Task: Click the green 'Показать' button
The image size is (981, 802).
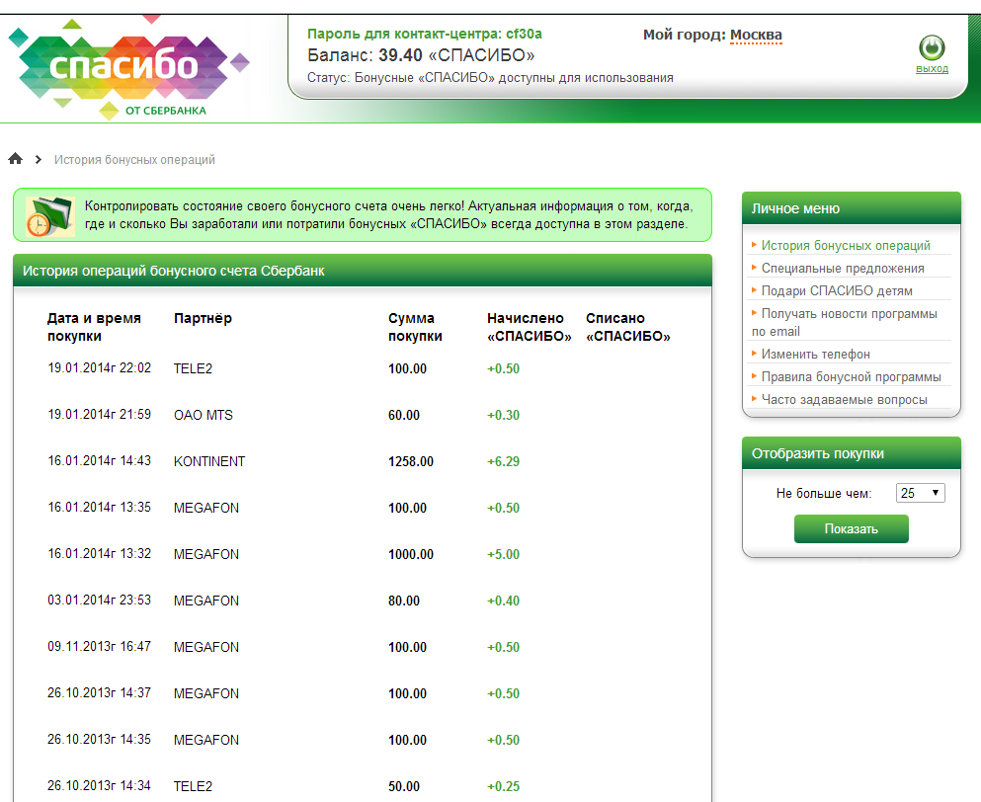Action: [851, 528]
